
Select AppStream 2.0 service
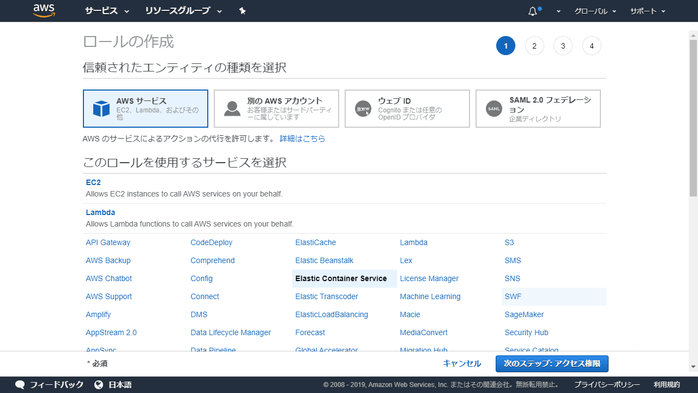111,332
